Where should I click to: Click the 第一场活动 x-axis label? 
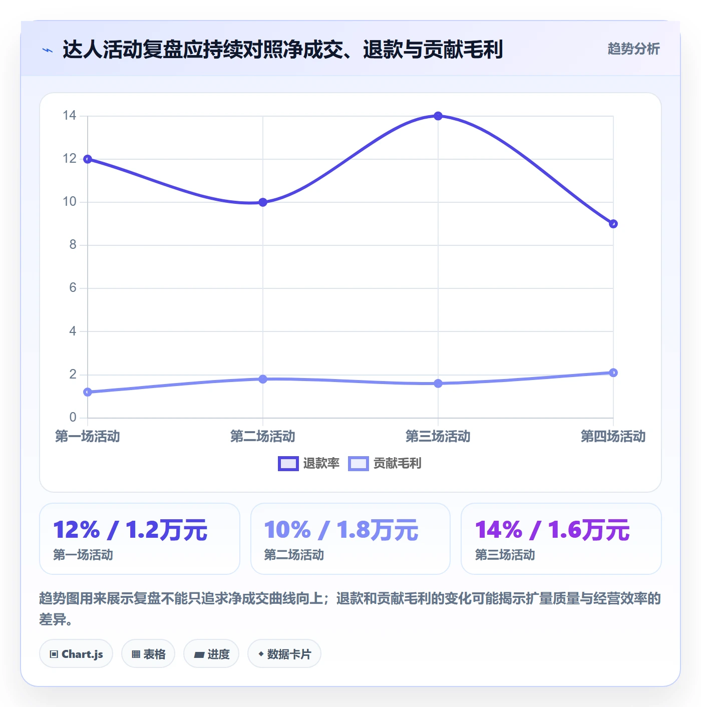pos(88,437)
